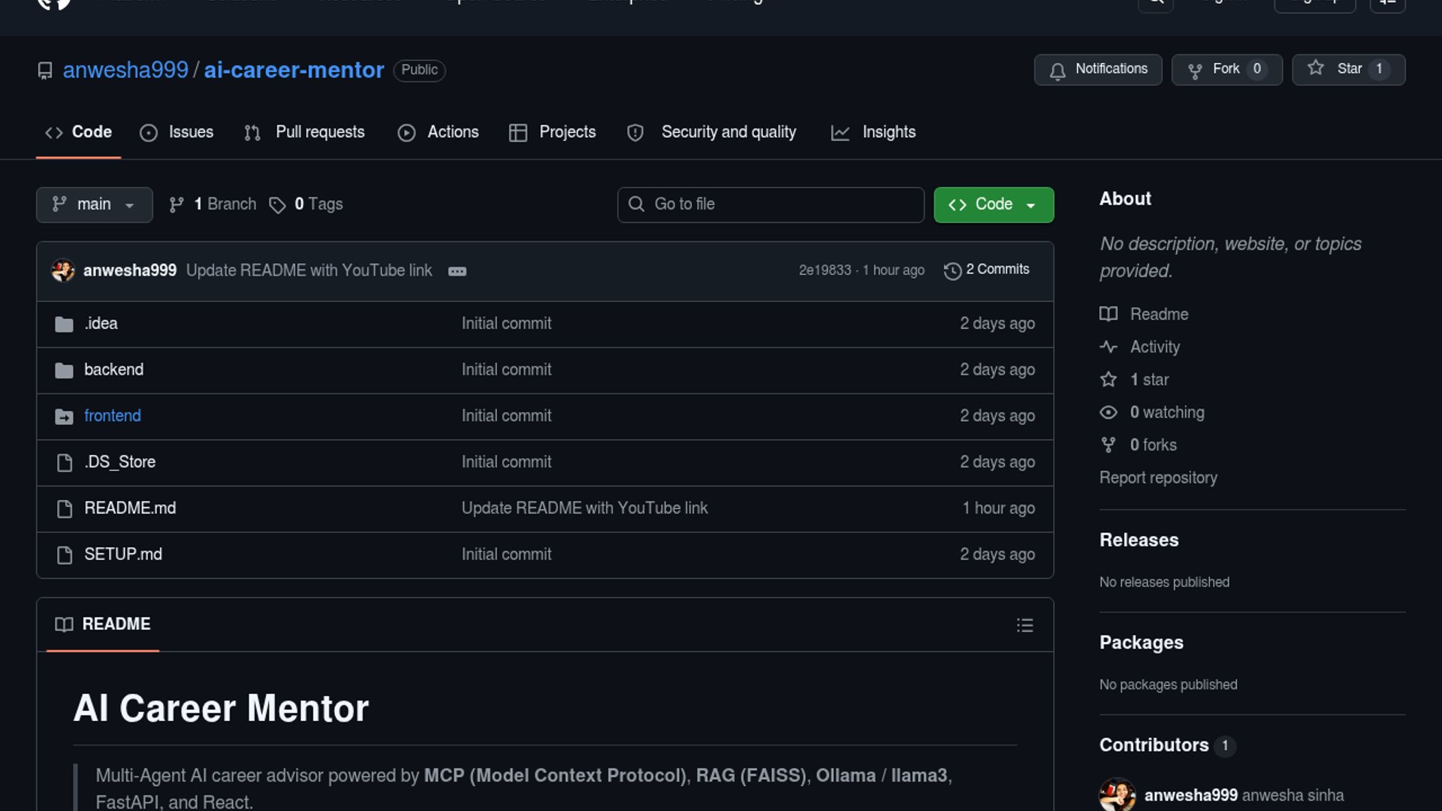Open the 2 Commits history
Image resolution: width=1442 pixels, height=811 pixels.
[987, 270]
